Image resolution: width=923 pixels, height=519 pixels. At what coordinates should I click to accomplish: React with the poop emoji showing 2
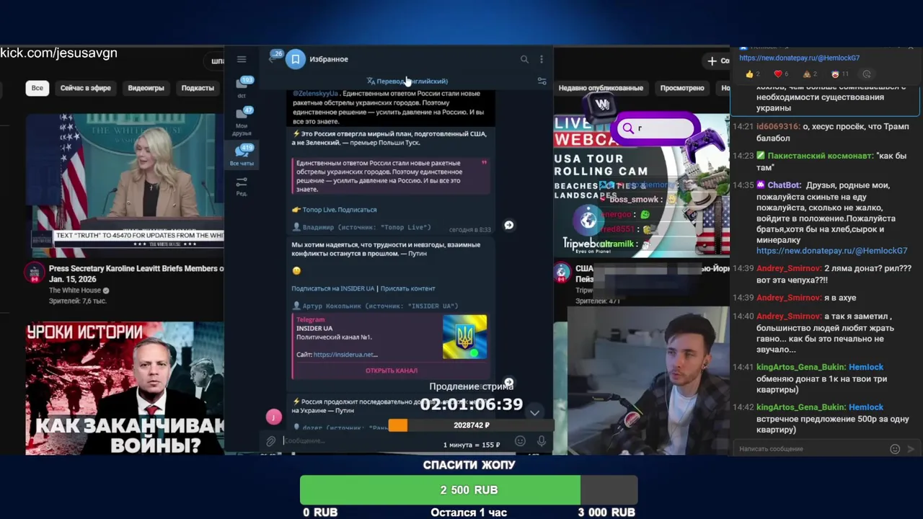[810, 74]
